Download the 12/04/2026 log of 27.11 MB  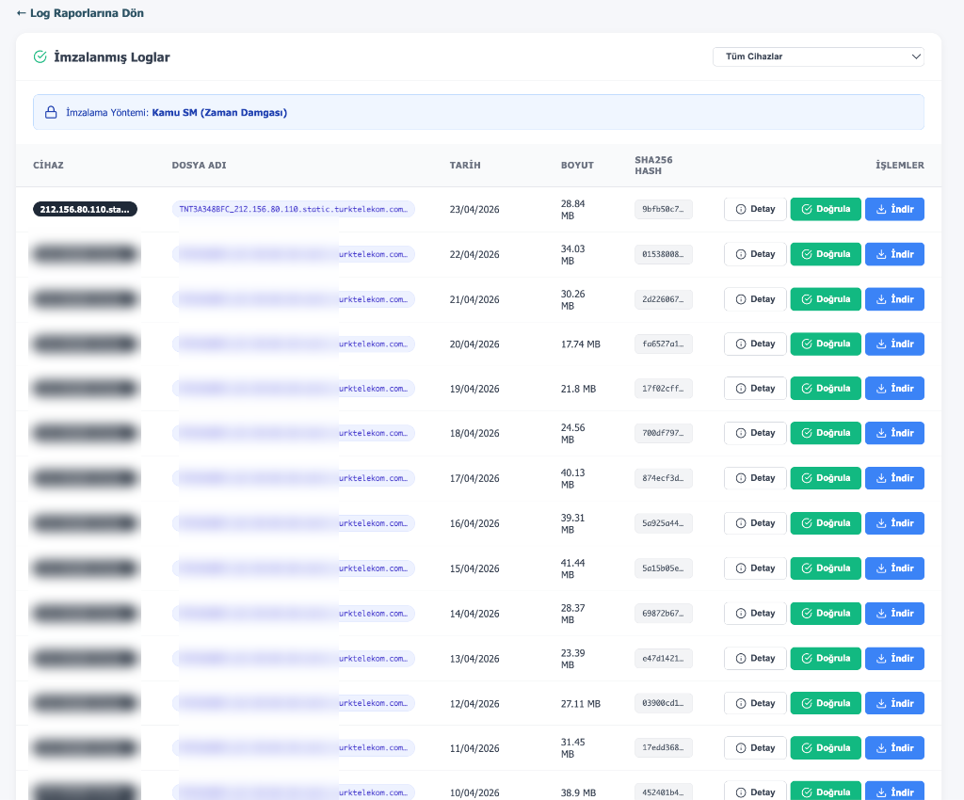(x=894, y=703)
